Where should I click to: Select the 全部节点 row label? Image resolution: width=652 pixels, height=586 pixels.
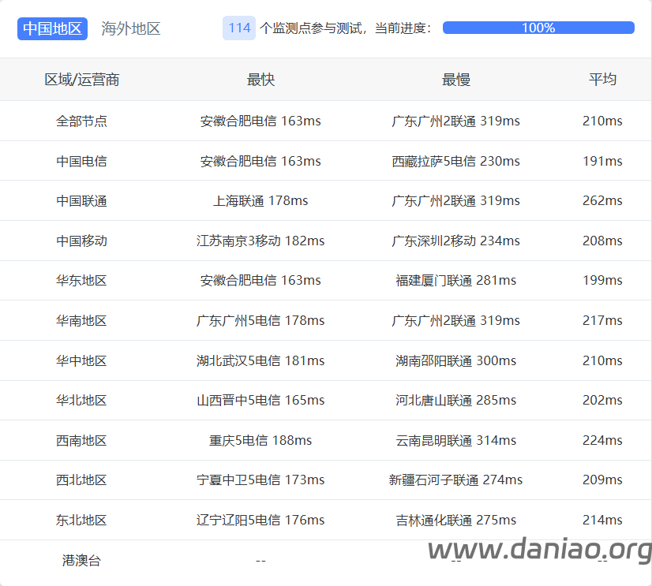(x=81, y=121)
